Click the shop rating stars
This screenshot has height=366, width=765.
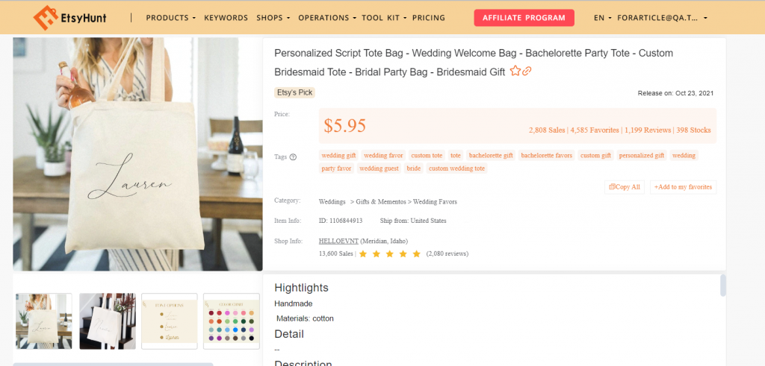390,254
